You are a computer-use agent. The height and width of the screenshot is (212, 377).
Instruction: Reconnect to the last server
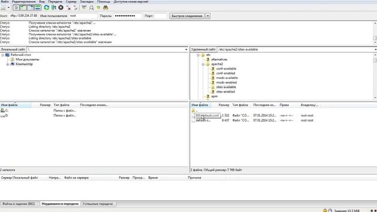(75, 8)
